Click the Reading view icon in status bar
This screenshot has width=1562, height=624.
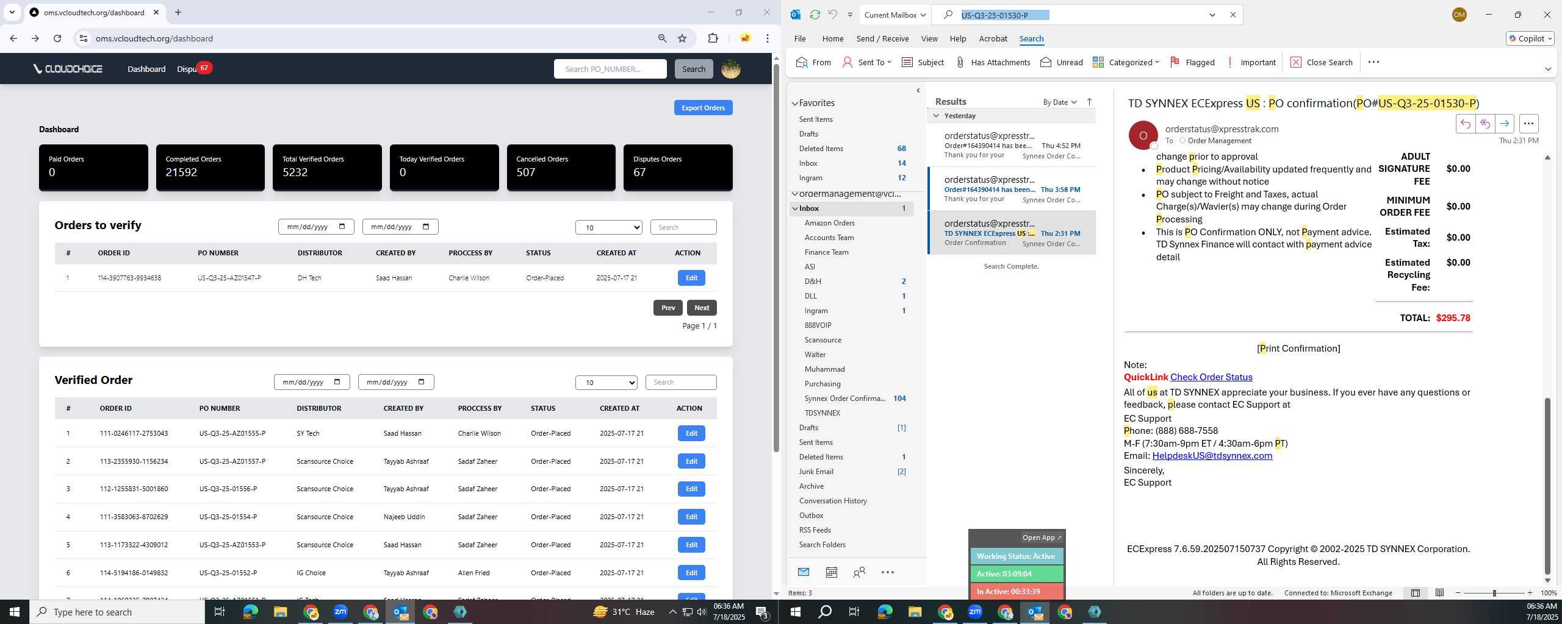[x=1439, y=593]
